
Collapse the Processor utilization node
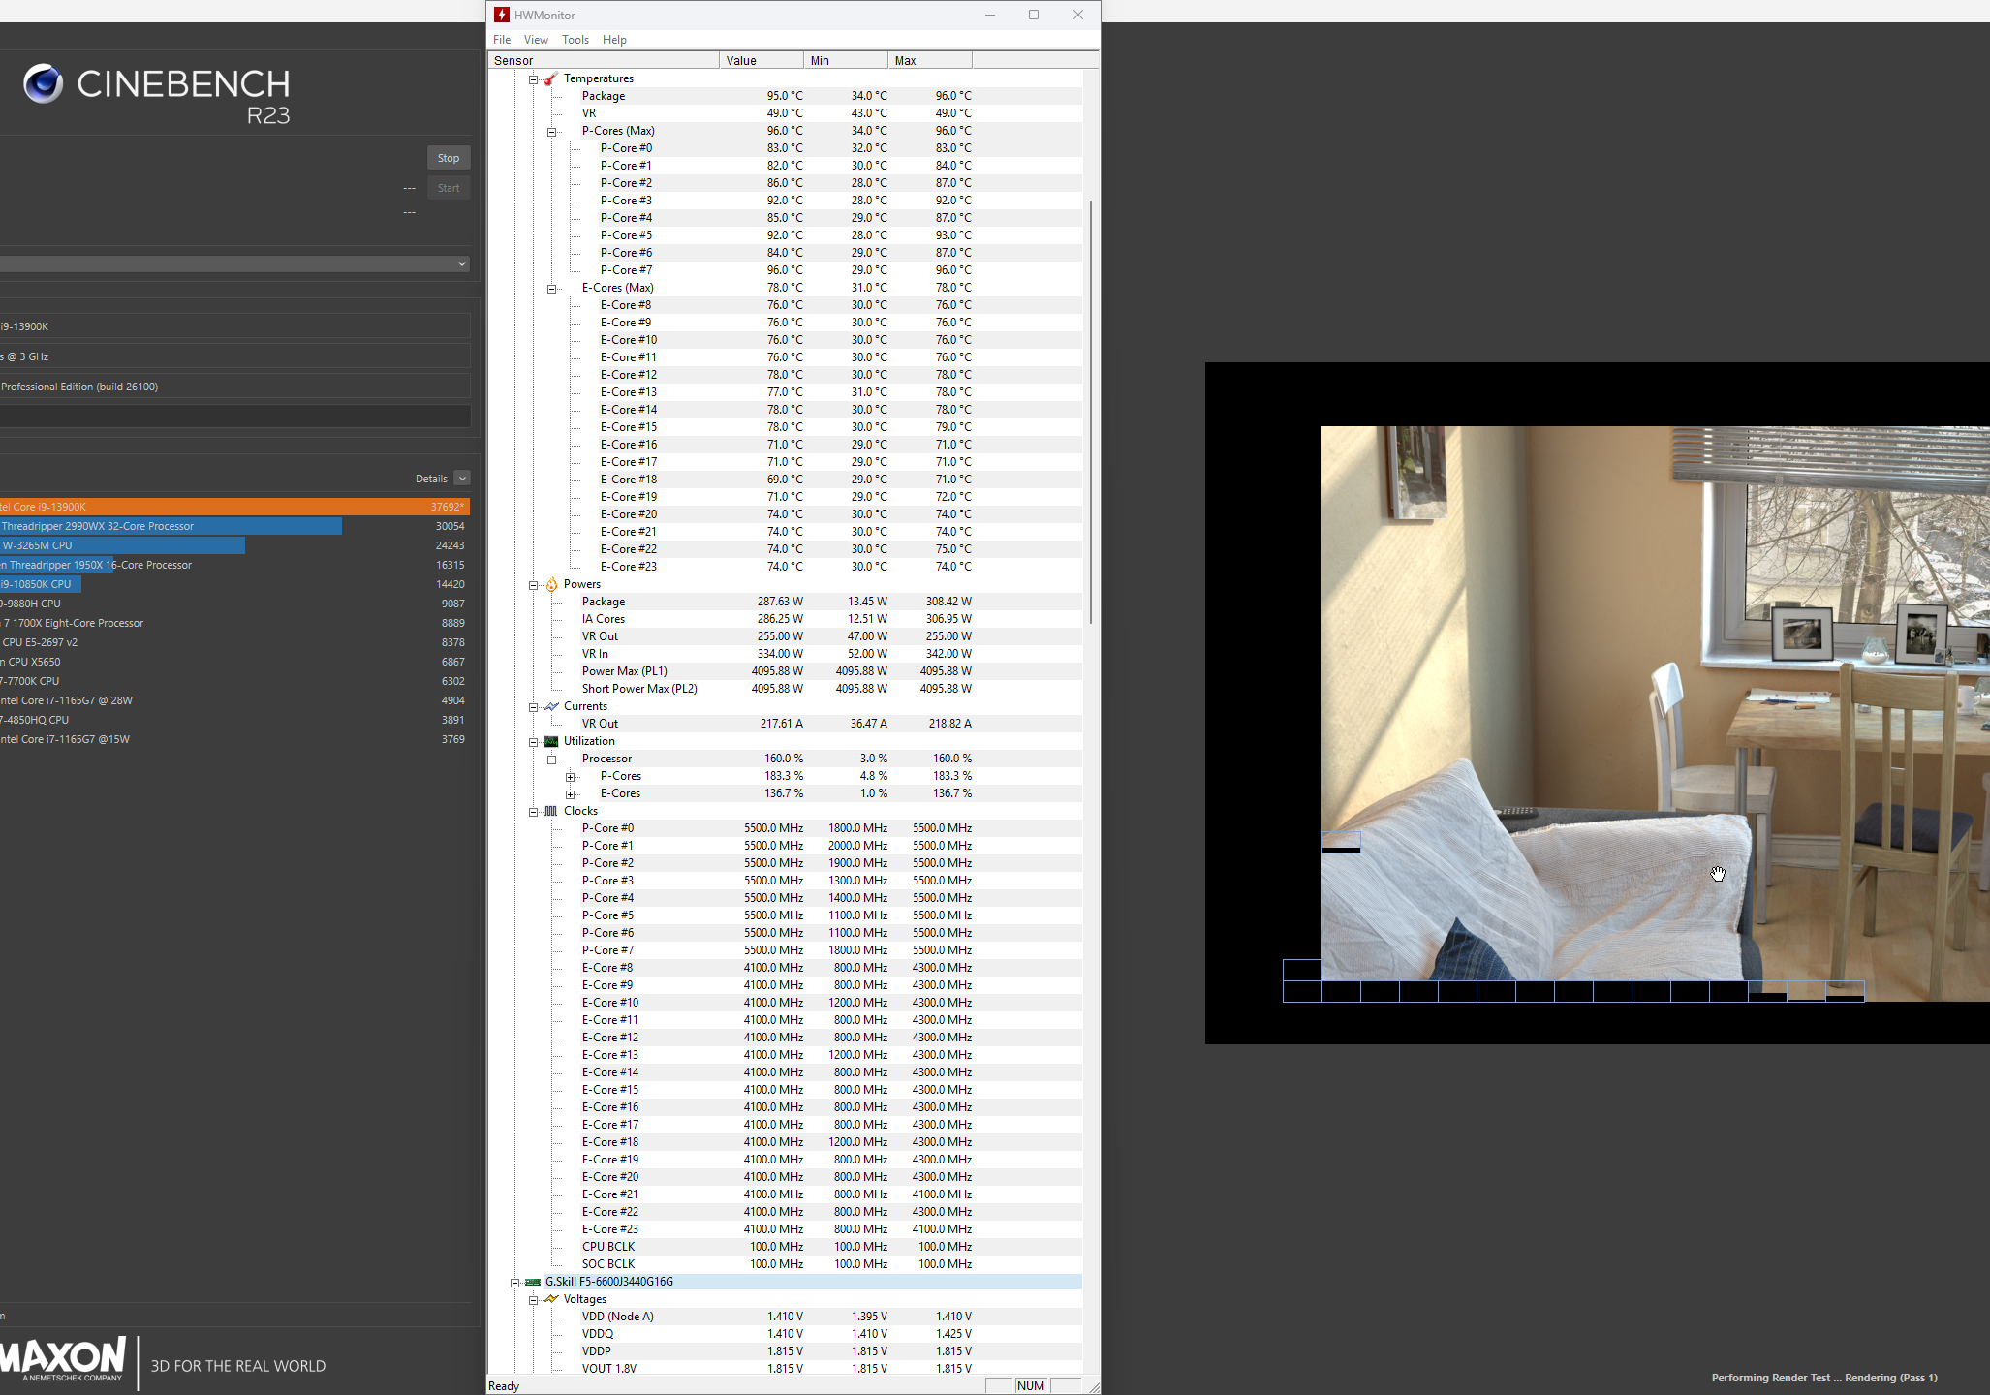coord(552,759)
